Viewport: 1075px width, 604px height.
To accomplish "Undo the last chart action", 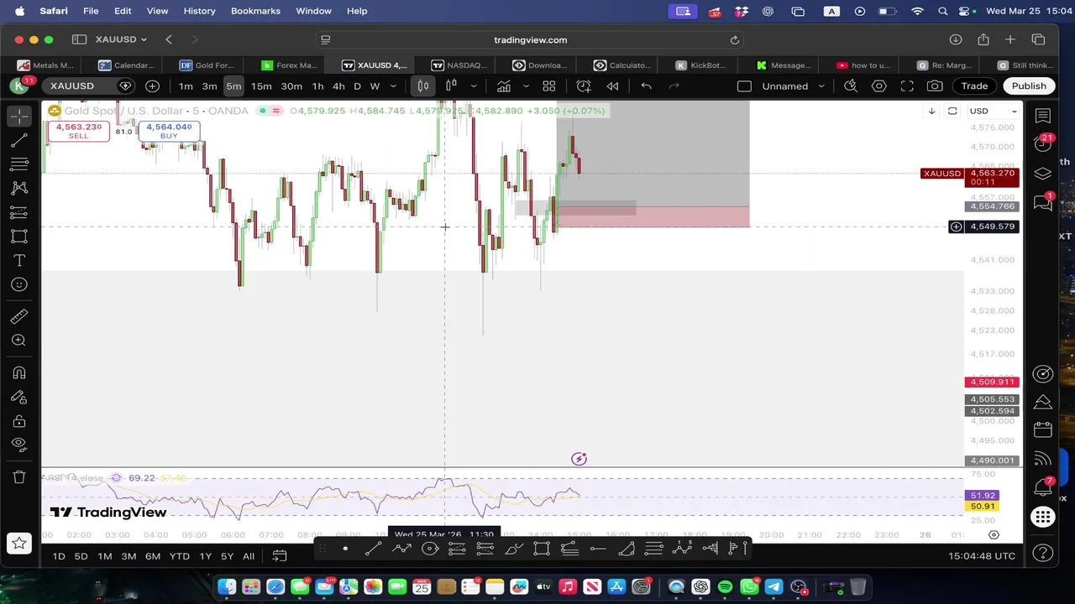I will pos(646,86).
